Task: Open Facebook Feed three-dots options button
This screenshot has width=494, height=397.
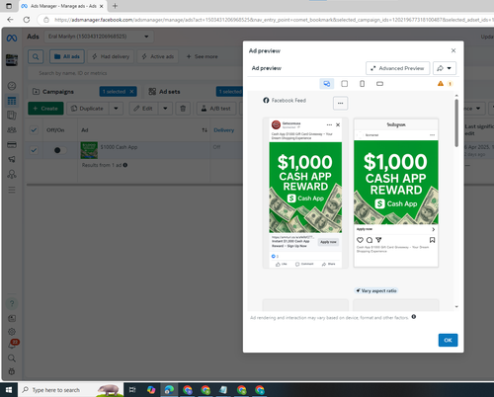Action: 340,103
